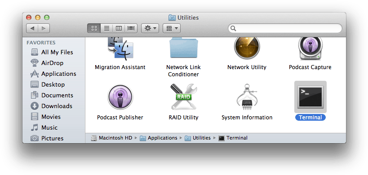Open Documents in the sidebar
The width and height of the screenshot is (368, 175).
52,95
